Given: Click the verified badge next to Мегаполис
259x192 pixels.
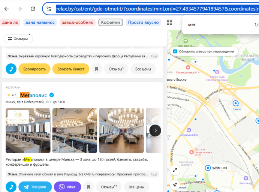Looking at the screenshot, I should tap(51, 95).
